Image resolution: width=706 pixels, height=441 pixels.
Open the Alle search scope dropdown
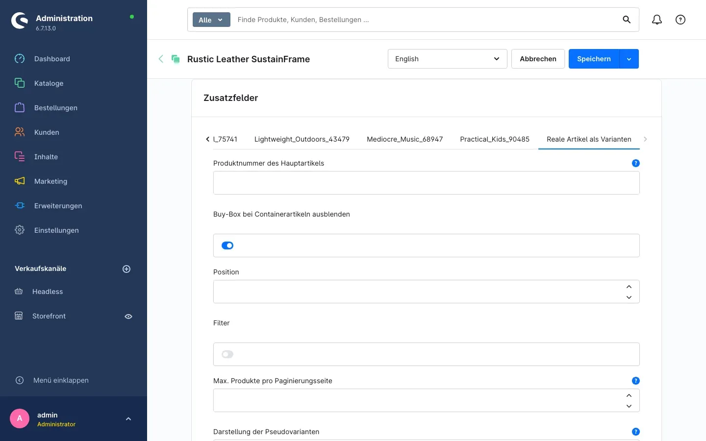(211, 20)
